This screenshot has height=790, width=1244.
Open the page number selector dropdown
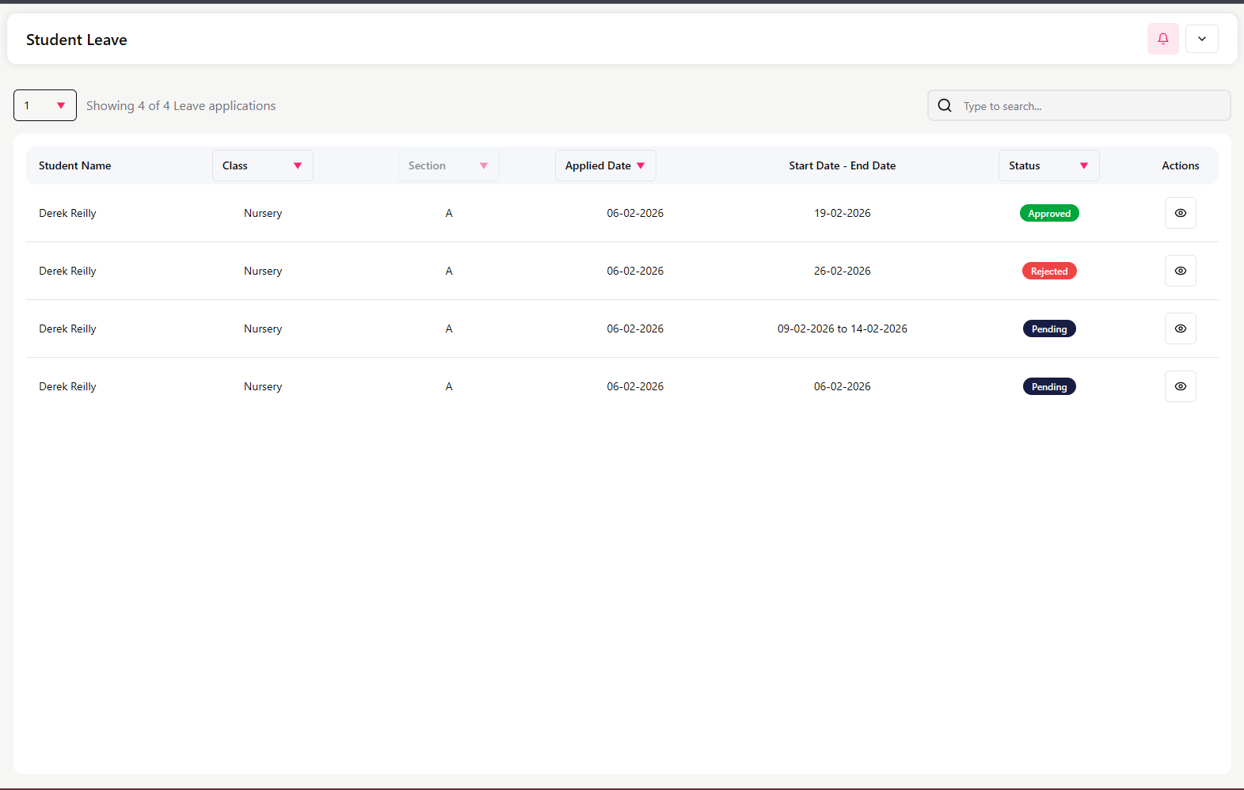(45, 105)
